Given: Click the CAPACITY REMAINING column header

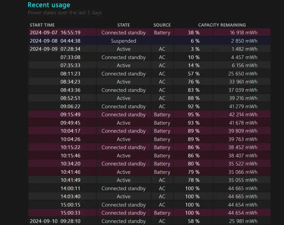Looking at the screenshot, I should coord(222,25).
